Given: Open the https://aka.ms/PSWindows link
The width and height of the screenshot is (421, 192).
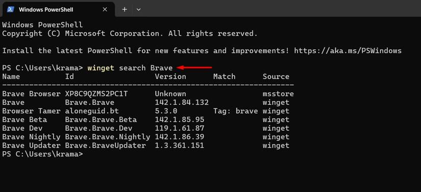Looking at the screenshot, I should click(348, 51).
